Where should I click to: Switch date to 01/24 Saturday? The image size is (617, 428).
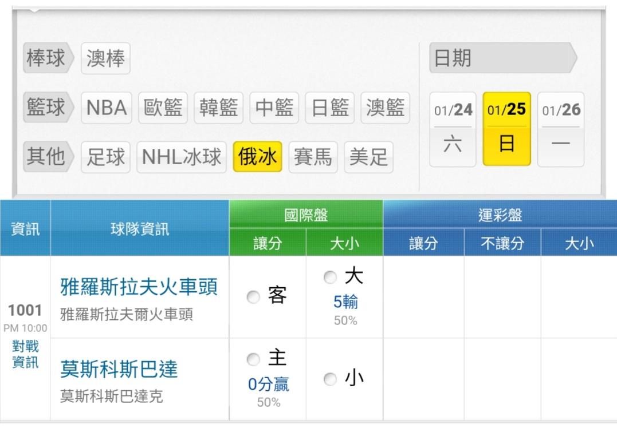click(453, 129)
